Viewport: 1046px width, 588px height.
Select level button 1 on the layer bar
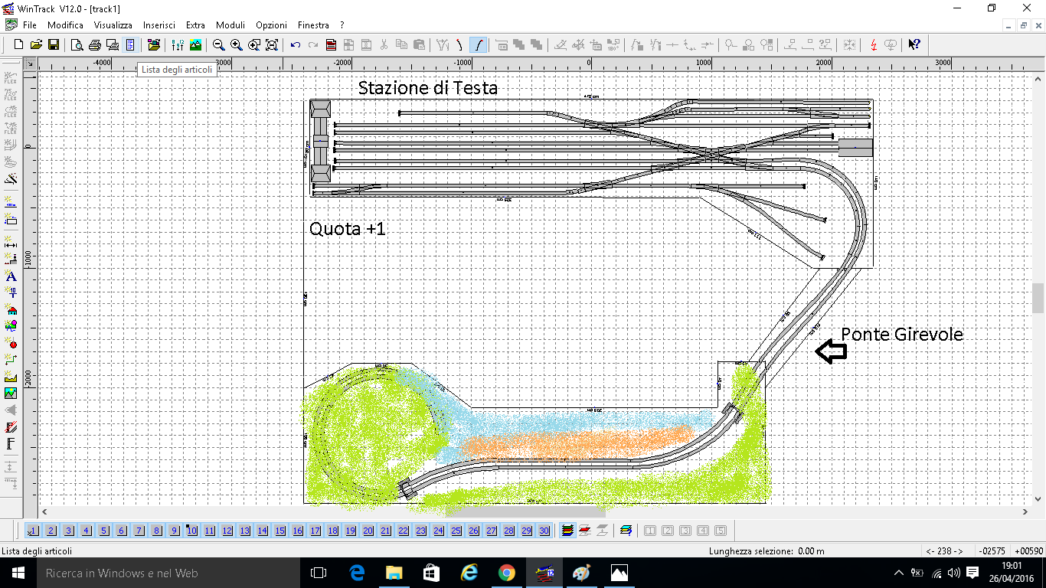pyautogui.click(x=32, y=530)
